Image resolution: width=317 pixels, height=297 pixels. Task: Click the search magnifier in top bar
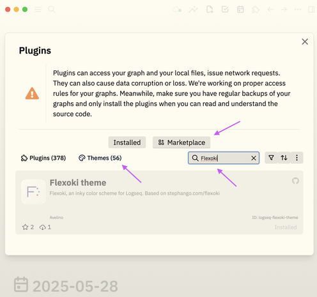pyautogui.click(x=52, y=10)
